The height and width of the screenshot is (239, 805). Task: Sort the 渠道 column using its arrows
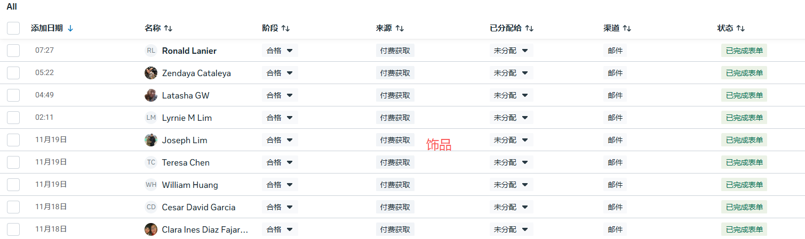tap(627, 28)
